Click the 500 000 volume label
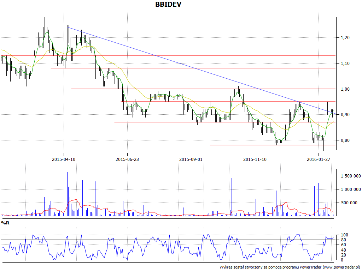The width and height of the screenshot is (362, 271). point(349,203)
